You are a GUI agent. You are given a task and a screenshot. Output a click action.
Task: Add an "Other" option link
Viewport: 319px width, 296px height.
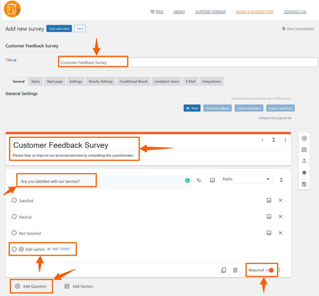pos(61,249)
